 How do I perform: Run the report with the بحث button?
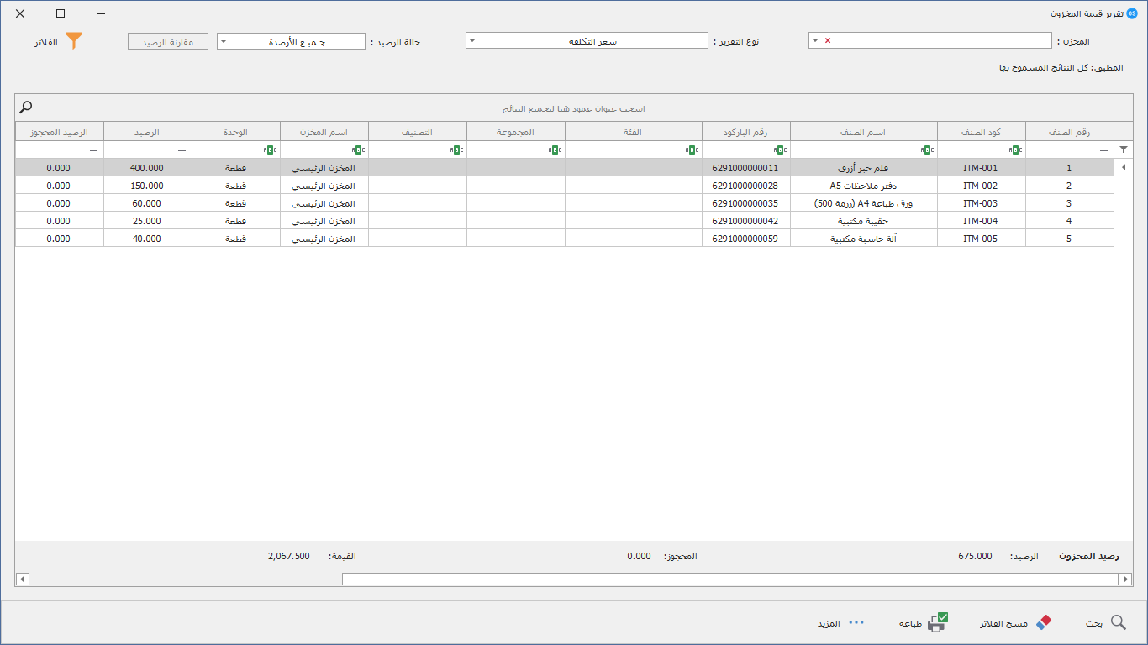[x=1105, y=622]
